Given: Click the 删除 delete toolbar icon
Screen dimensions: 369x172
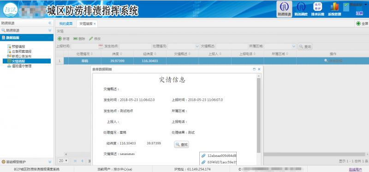Looking at the screenshot, I should pyautogui.click(x=75, y=39).
